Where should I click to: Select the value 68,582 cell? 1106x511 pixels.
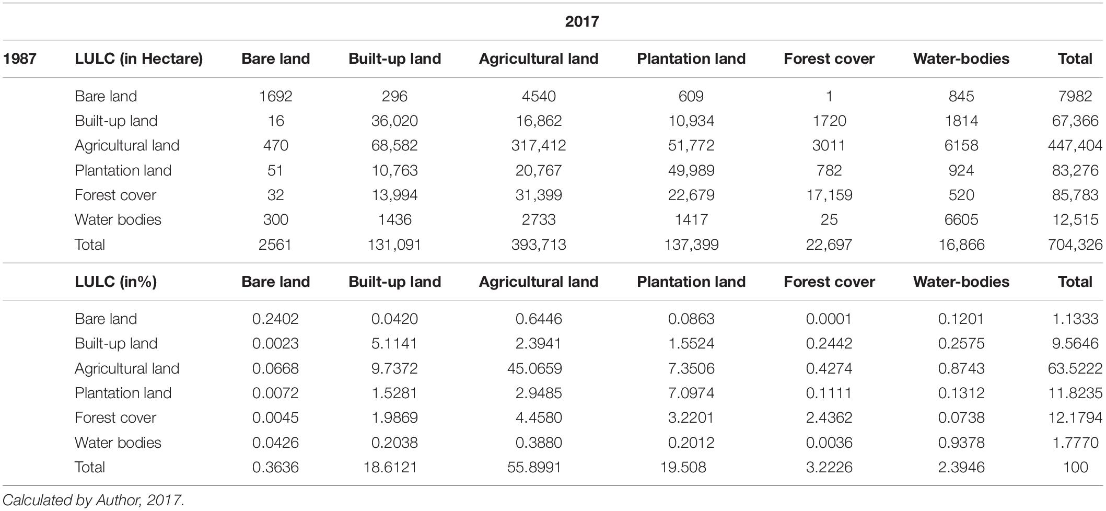[x=394, y=145]
